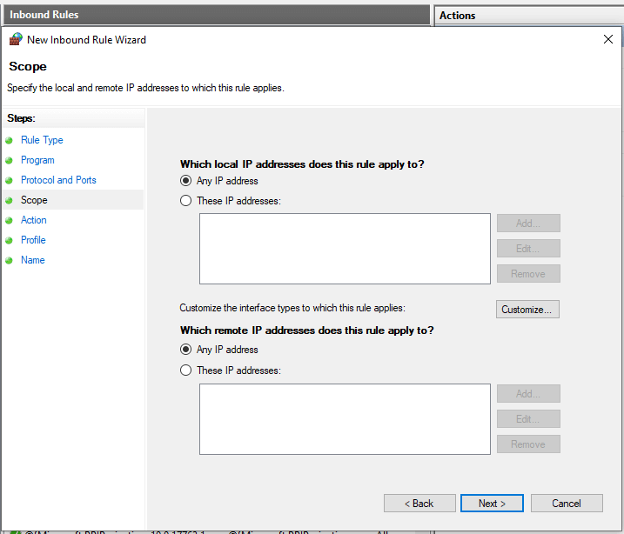Go to Rule Type step
The height and width of the screenshot is (534, 624).
42,140
